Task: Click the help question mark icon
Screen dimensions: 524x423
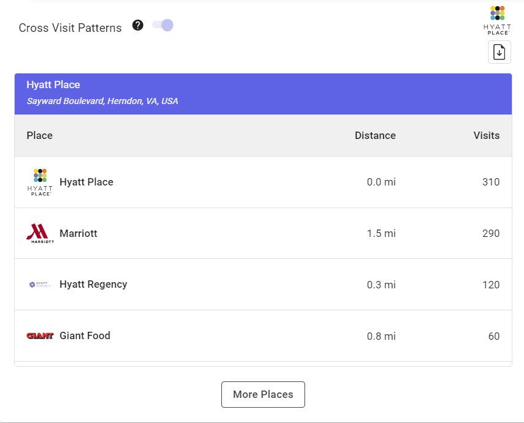Action: click(x=138, y=25)
